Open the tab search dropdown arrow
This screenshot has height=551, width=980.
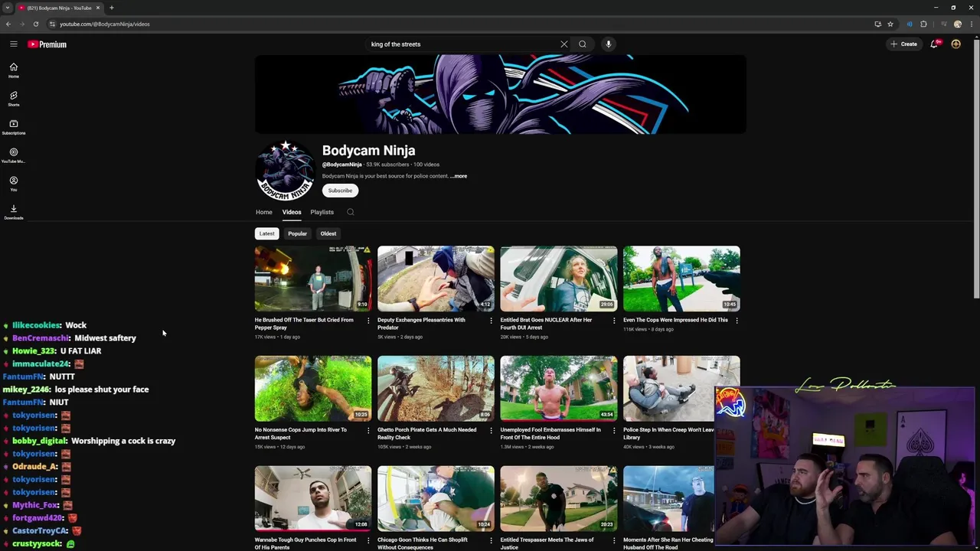[8, 8]
